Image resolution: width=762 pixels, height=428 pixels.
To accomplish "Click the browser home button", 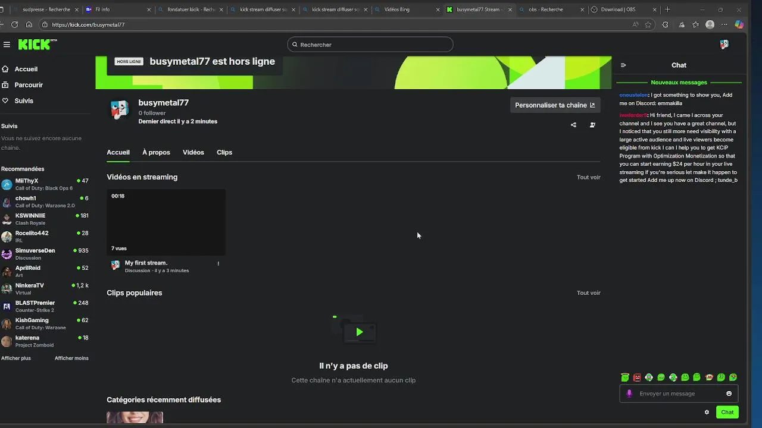I will [29, 24].
